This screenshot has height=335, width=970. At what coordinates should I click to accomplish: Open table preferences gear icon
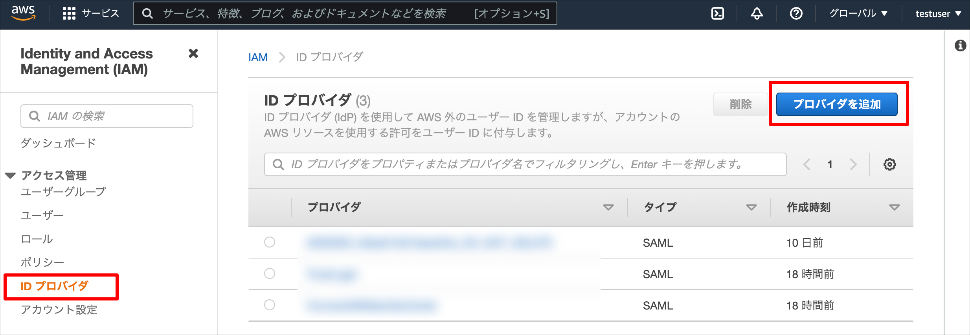coord(890,164)
